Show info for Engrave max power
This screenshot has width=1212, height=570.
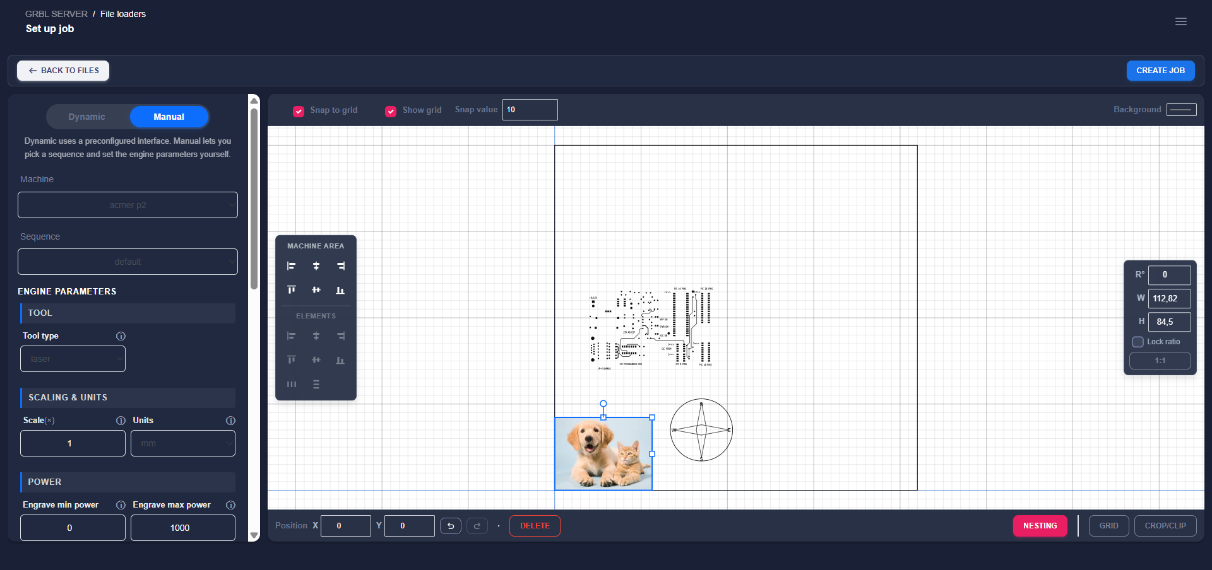[231, 505]
